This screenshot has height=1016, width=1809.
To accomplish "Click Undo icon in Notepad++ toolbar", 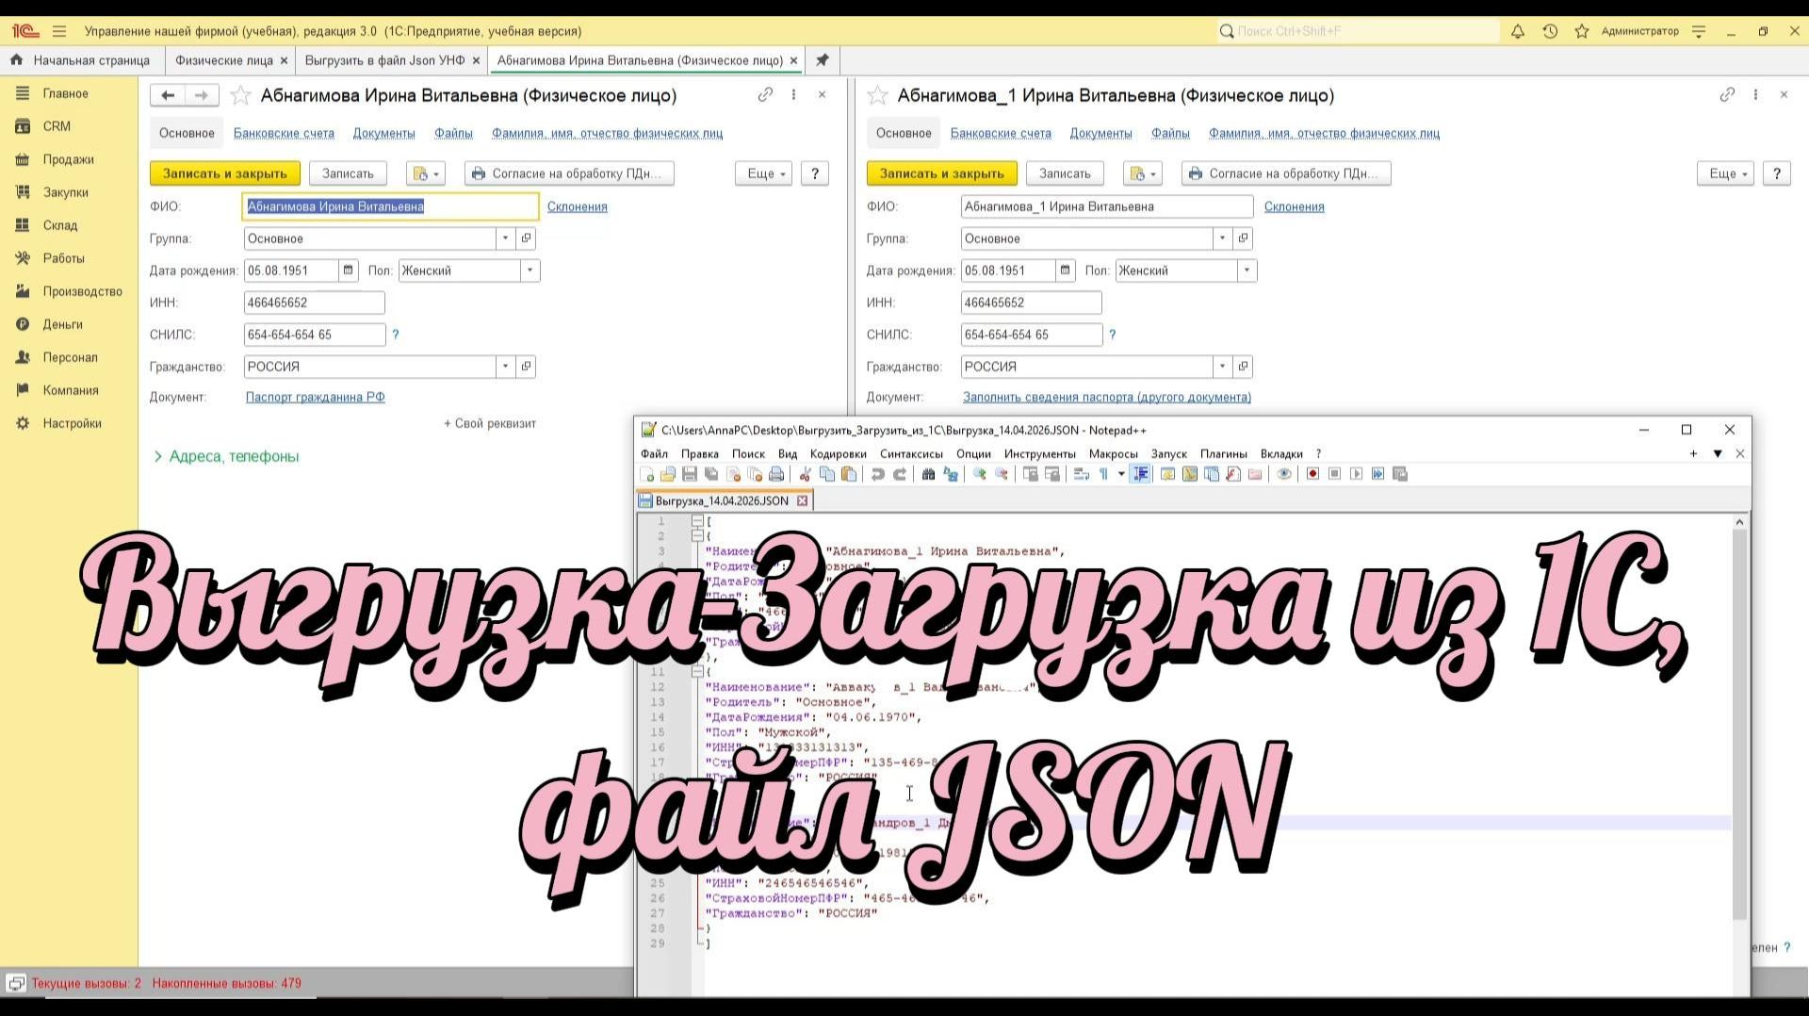I will coord(878,474).
